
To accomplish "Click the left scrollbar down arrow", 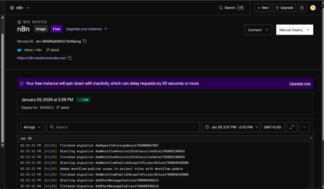I will tap(3, 145).
